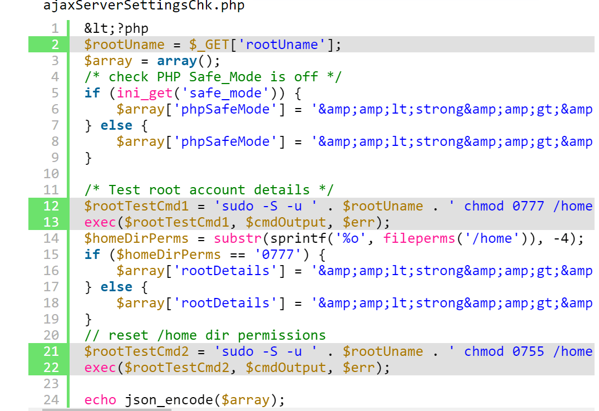Click the $homeDirPerms = substr(sprintf line

[334, 238]
